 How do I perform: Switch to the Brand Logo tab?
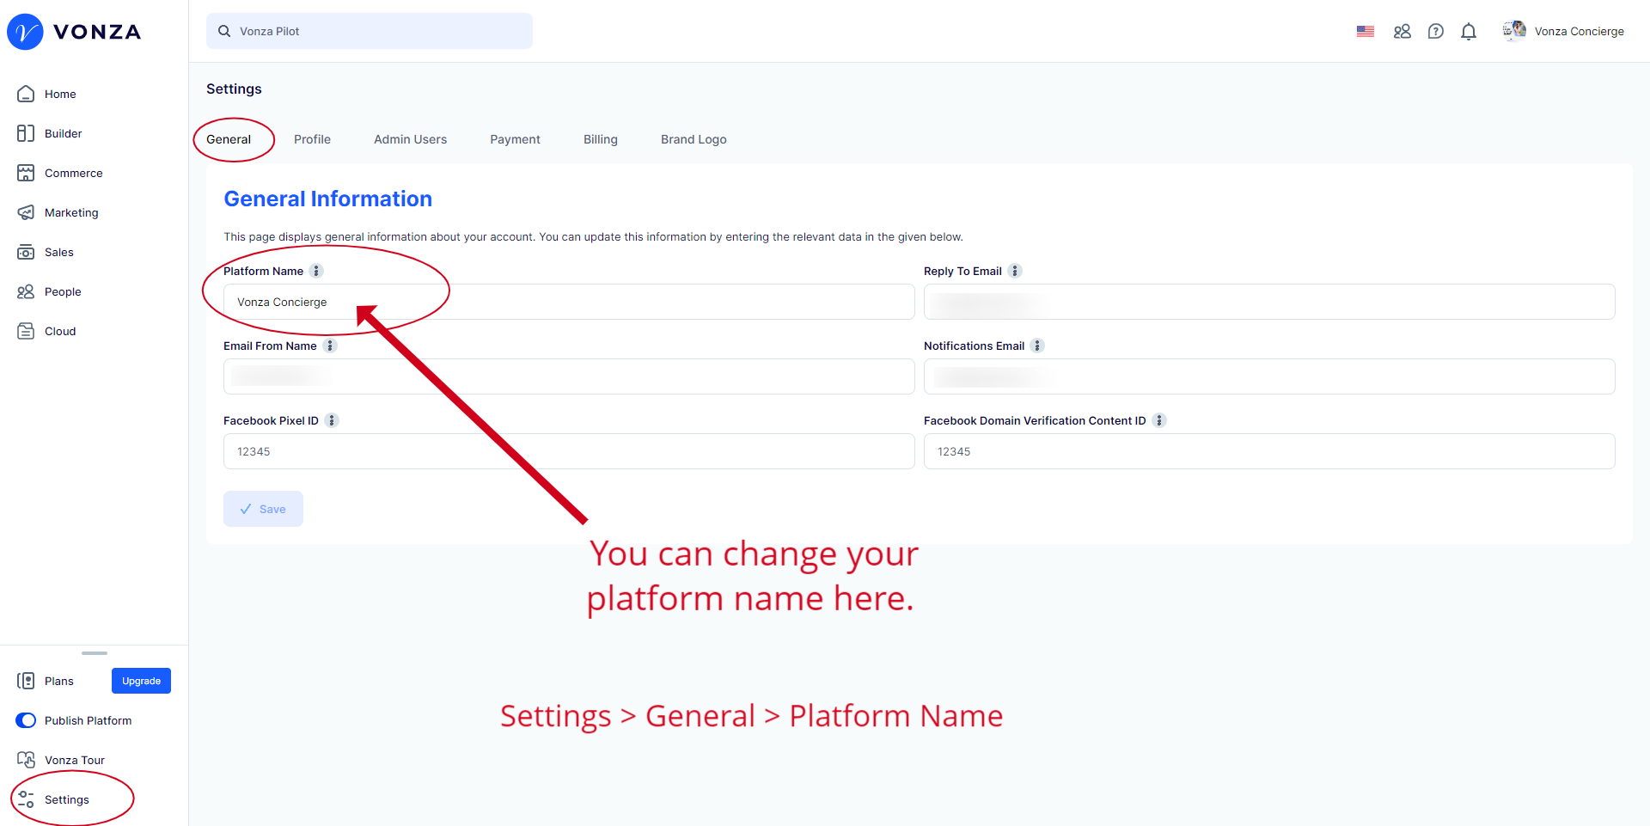[x=694, y=139]
